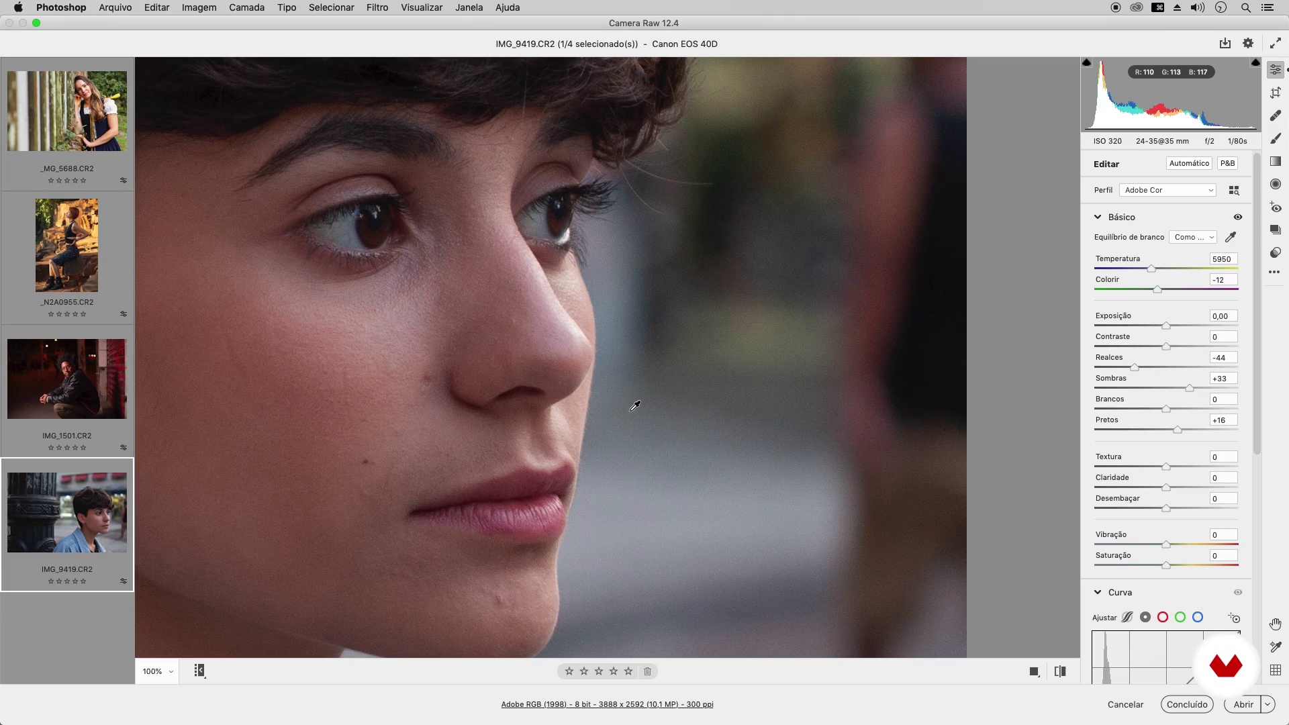Click the Curve targeted adjustment tool
Viewport: 1289px width, 725px height.
click(1234, 618)
